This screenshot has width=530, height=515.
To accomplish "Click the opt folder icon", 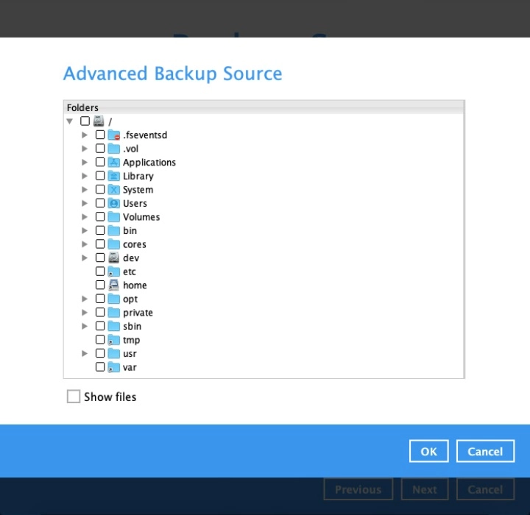I will coord(114,299).
